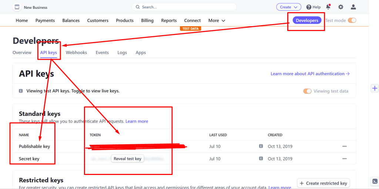The height and width of the screenshot is (189, 379).
Task: Open Learn more link under Restricted keys
Action: tap(280, 187)
